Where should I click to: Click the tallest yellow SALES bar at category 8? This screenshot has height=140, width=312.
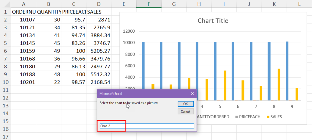pyautogui.click(x=279, y=84)
